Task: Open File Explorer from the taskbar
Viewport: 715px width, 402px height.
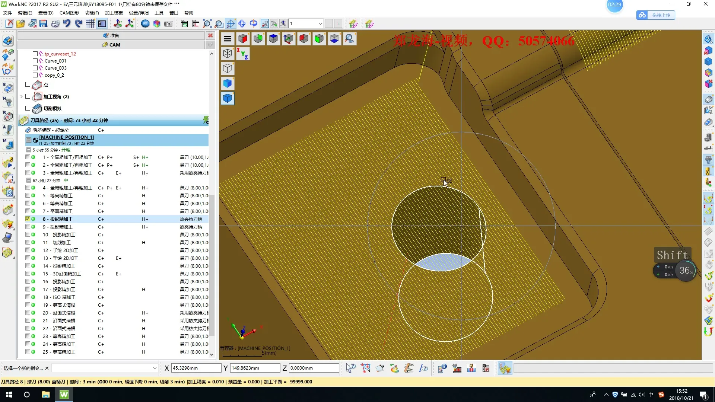Action: [45, 395]
